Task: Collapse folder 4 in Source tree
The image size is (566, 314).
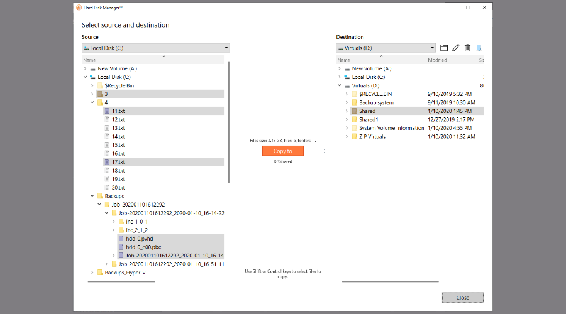Action: click(x=92, y=102)
